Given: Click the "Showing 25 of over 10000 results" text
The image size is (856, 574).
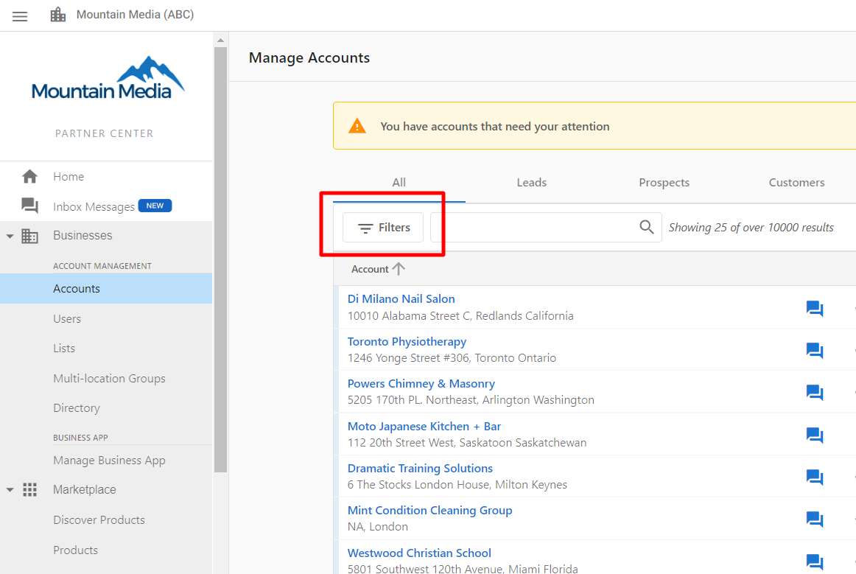Looking at the screenshot, I should click(x=751, y=227).
